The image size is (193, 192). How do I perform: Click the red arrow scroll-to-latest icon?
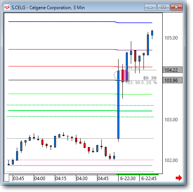(x=179, y=178)
